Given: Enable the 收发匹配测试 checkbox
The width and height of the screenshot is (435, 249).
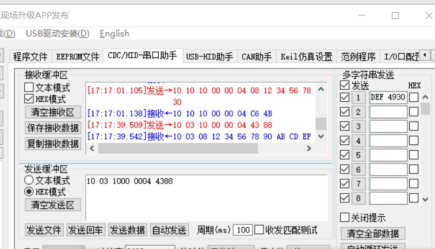Looking at the screenshot, I should coord(259,229).
